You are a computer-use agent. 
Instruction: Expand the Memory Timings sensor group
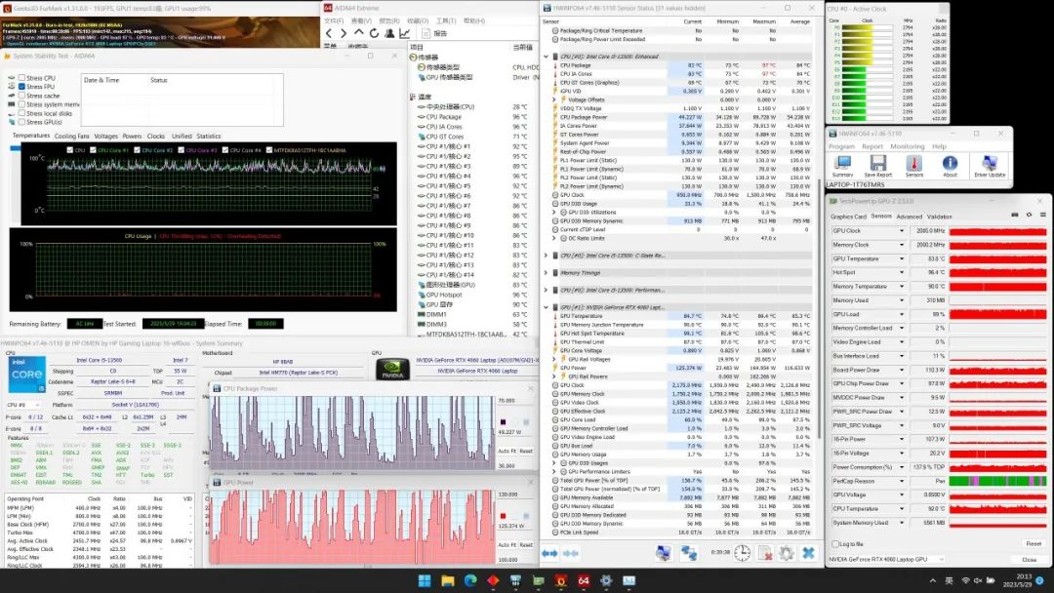point(546,273)
